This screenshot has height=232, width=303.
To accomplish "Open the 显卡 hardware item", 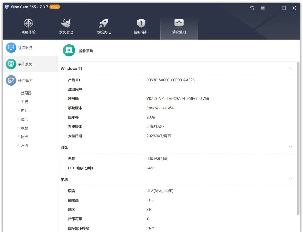I will [x=24, y=119].
